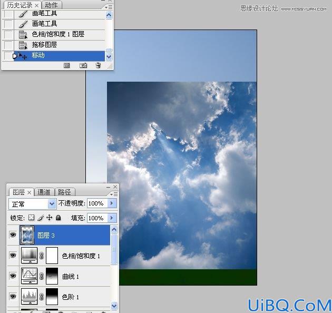Click History panel scroll down arrow

109,57
